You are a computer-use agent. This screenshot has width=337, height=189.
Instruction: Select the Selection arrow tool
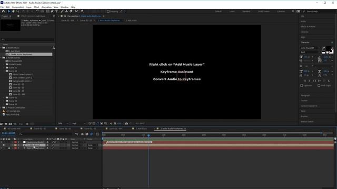coord(9,11)
